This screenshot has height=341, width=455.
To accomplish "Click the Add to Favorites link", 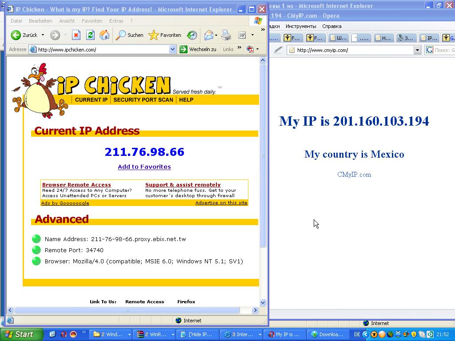I will 144,167.
